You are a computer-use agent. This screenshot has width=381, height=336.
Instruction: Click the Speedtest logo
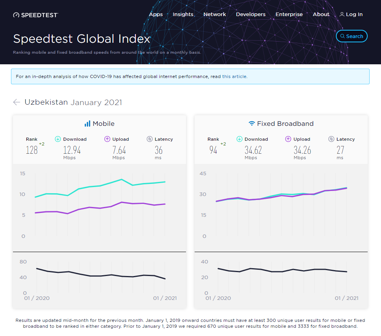[x=35, y=15]
